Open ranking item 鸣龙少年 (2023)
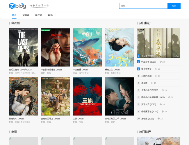Screen dimensions: 189x145 click(x=149, y=62)
